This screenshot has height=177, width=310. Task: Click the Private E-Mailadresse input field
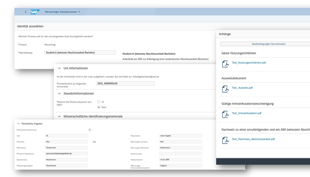coord(66,154)
